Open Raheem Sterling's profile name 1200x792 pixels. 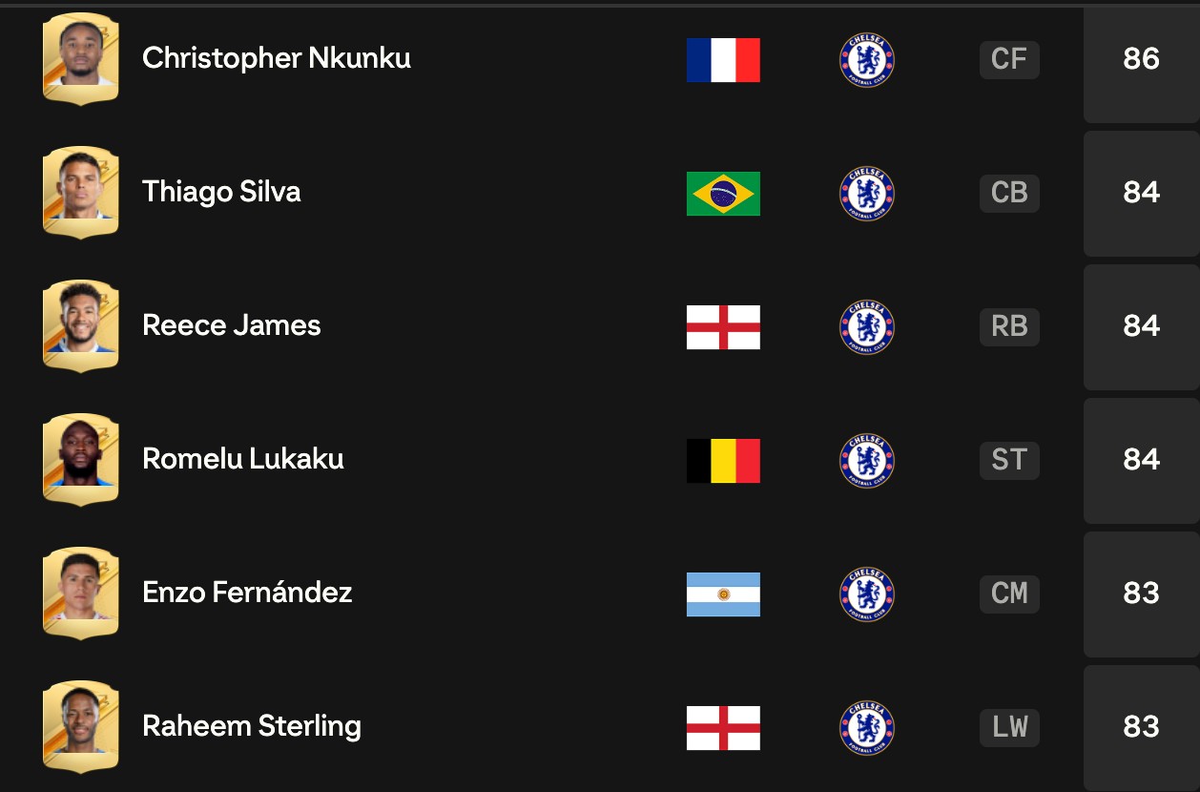(x=252, y=726)
